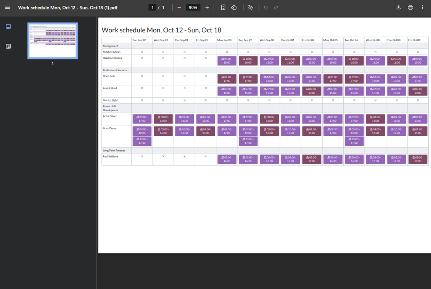Activate the draw annotation tool

tap(251, 7)
